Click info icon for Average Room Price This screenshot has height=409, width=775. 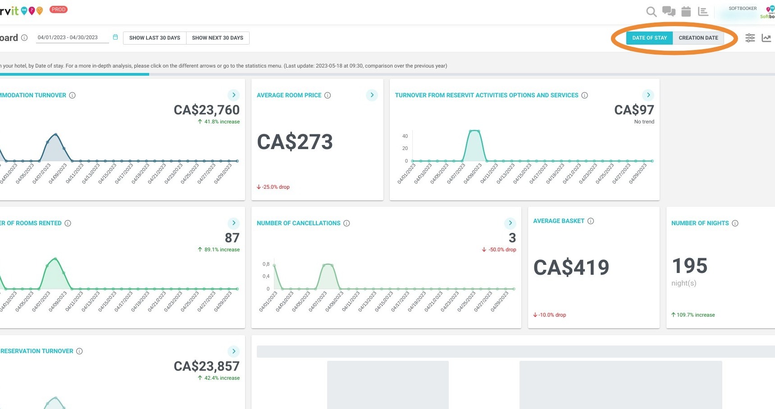(328, 95)
